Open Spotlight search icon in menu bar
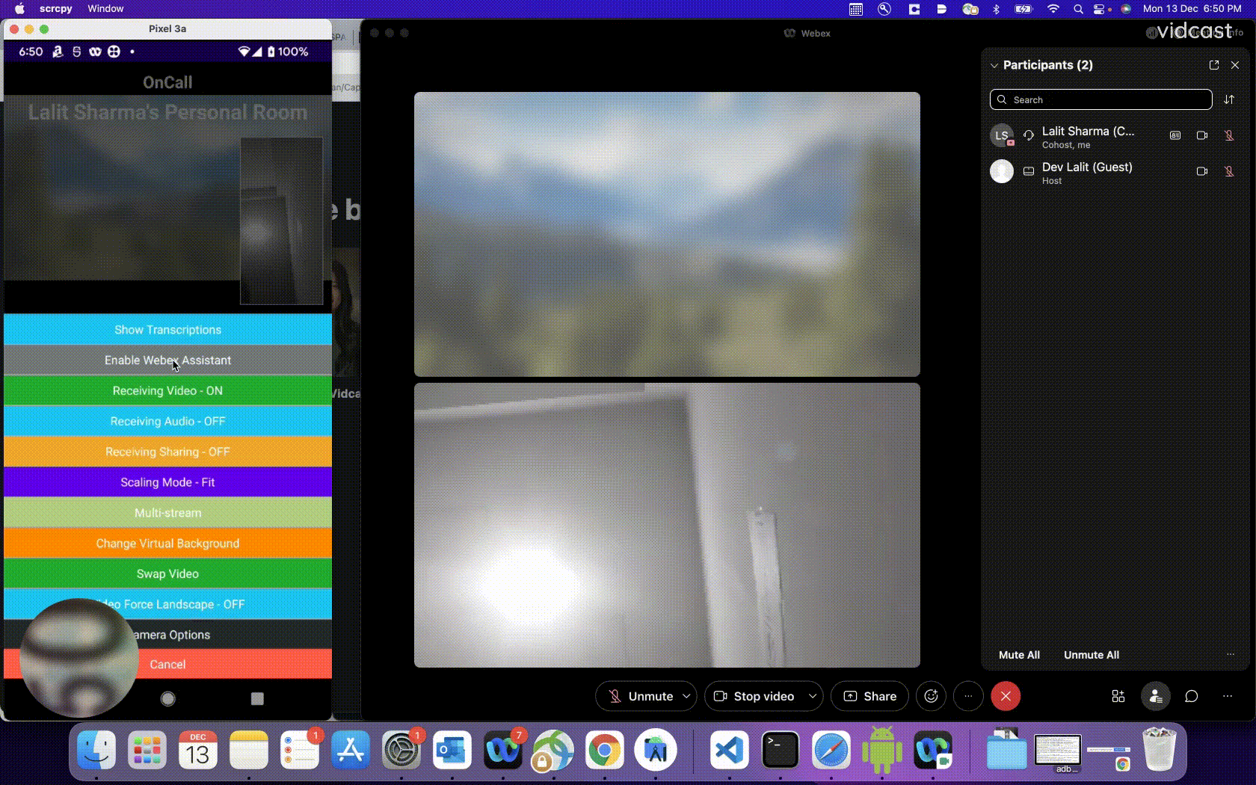Screen dimensions: 1256x785 click(1078, 9)
